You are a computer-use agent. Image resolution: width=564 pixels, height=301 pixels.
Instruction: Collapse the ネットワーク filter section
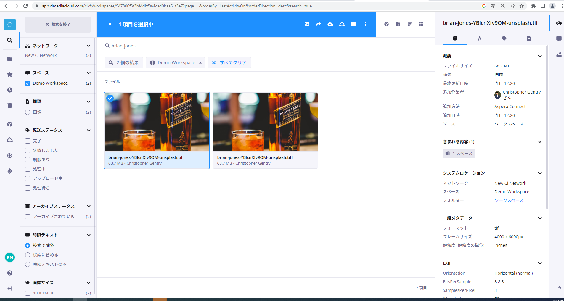89,46
